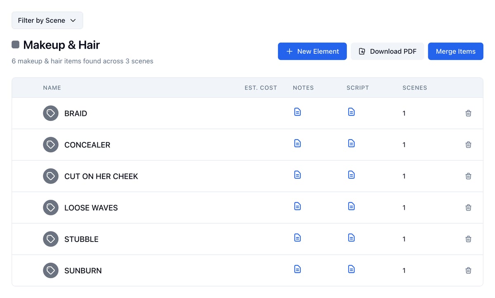The height and width of the screenshot is (298, 495).
Task: Select the LOOSE WAVES item name
Action: [x=91, y=208]
